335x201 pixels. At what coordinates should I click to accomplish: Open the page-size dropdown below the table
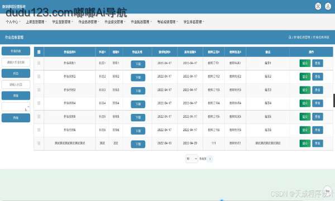click(192, 159)
